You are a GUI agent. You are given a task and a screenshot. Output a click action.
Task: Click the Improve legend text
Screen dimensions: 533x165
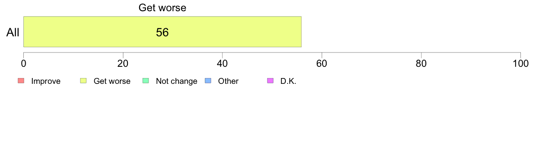pos(46,81)
